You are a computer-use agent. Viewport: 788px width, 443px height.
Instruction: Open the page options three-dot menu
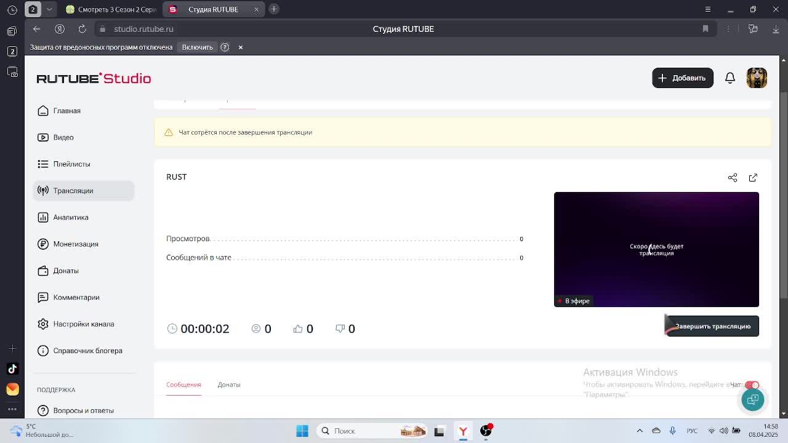click(728, 29)
